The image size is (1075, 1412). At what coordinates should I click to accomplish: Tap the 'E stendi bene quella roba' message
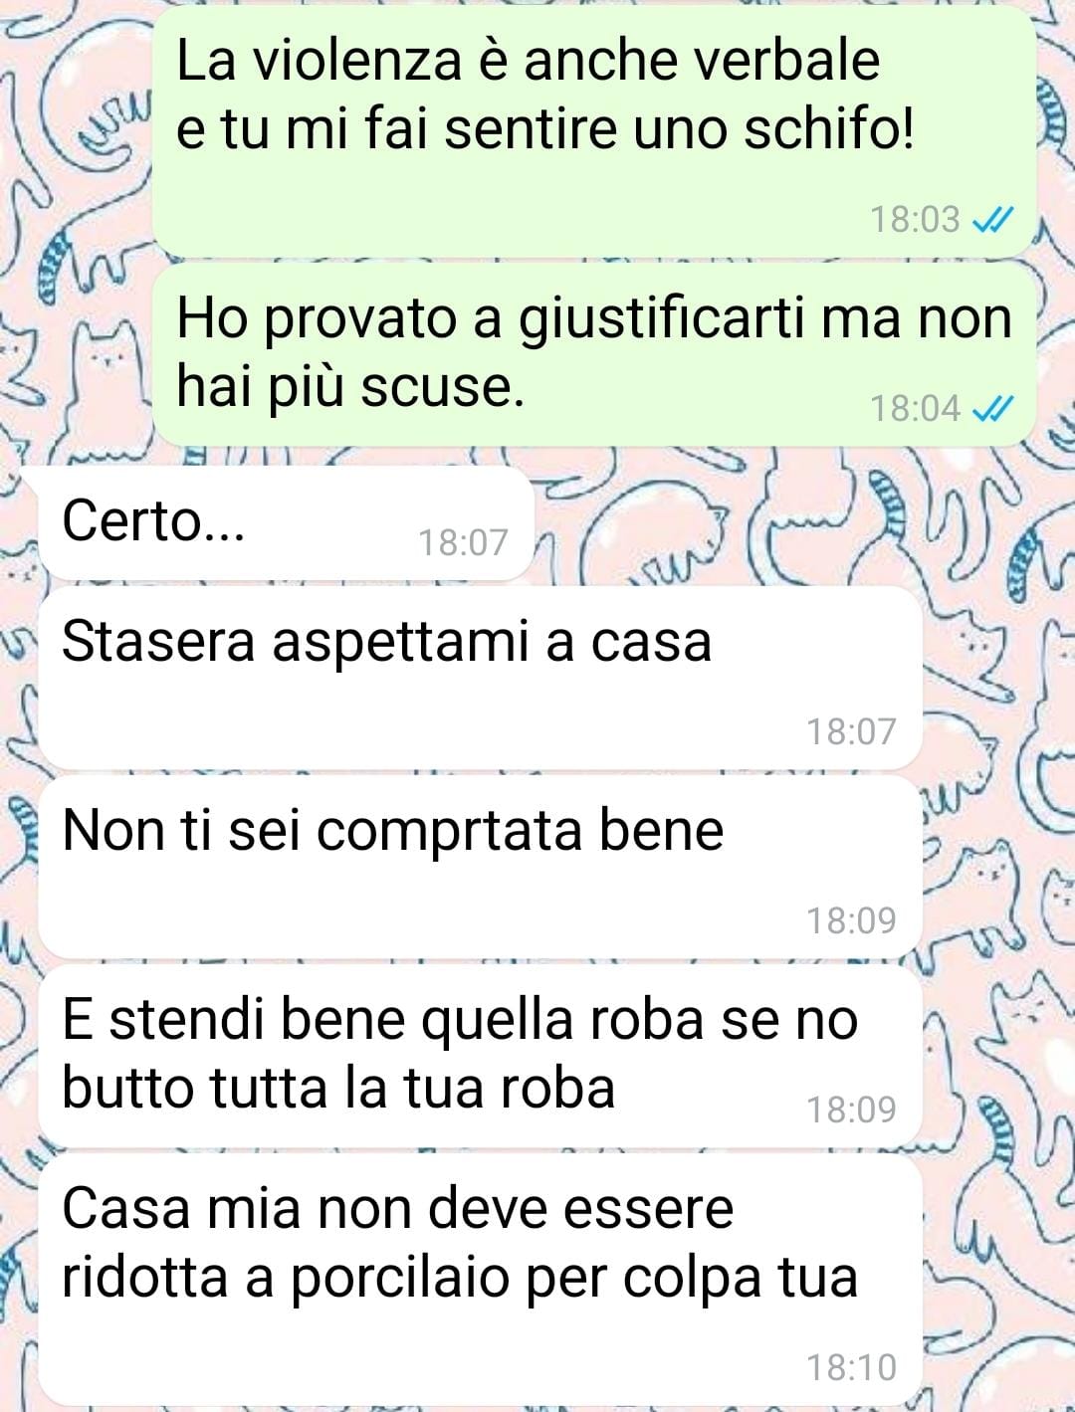click(x=480, y=1056)
